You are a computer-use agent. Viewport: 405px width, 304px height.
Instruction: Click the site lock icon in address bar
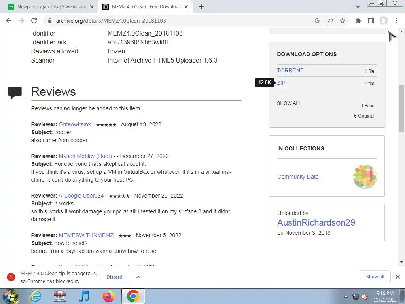tap(49, 21)
